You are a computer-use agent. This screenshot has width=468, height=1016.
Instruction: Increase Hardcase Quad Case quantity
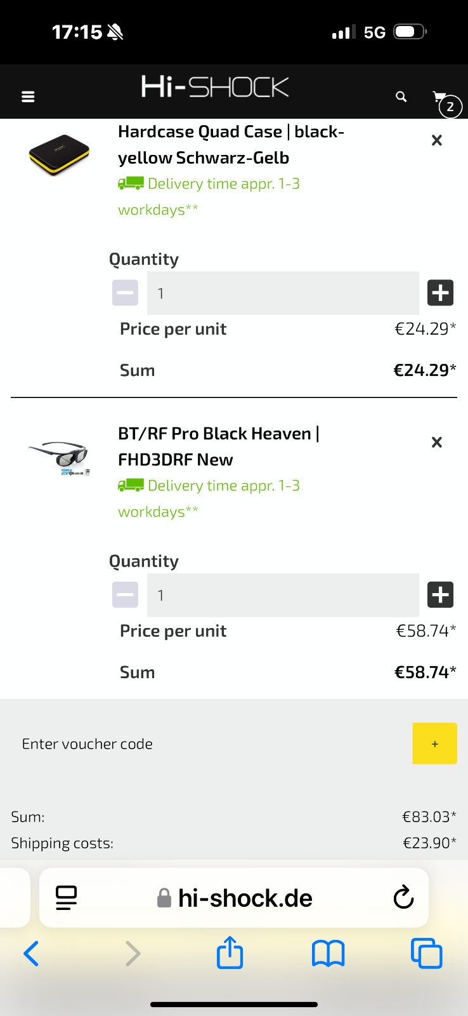tap(441, 293)
